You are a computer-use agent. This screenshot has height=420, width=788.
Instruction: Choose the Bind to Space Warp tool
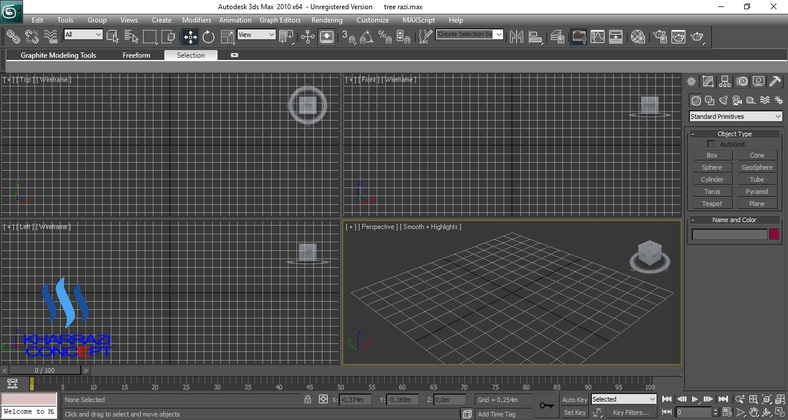click(x=51, y=37)
